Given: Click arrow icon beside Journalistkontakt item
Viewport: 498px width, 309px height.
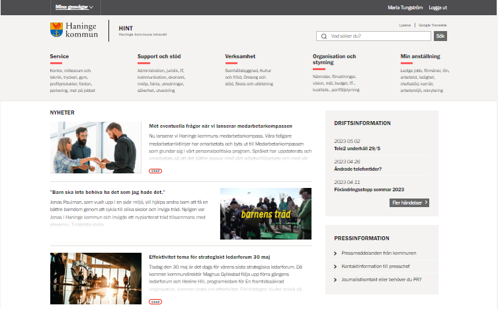Looking at the screenshot, I should point(335,279).
